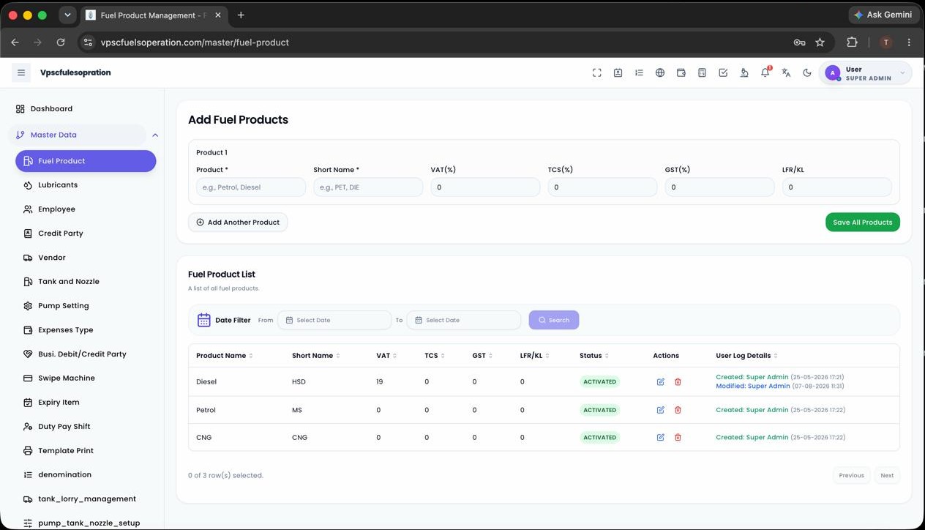The height and width of the screenshot is (530, 925).
Task: Open the From date picker field
Action: point(334,320)
